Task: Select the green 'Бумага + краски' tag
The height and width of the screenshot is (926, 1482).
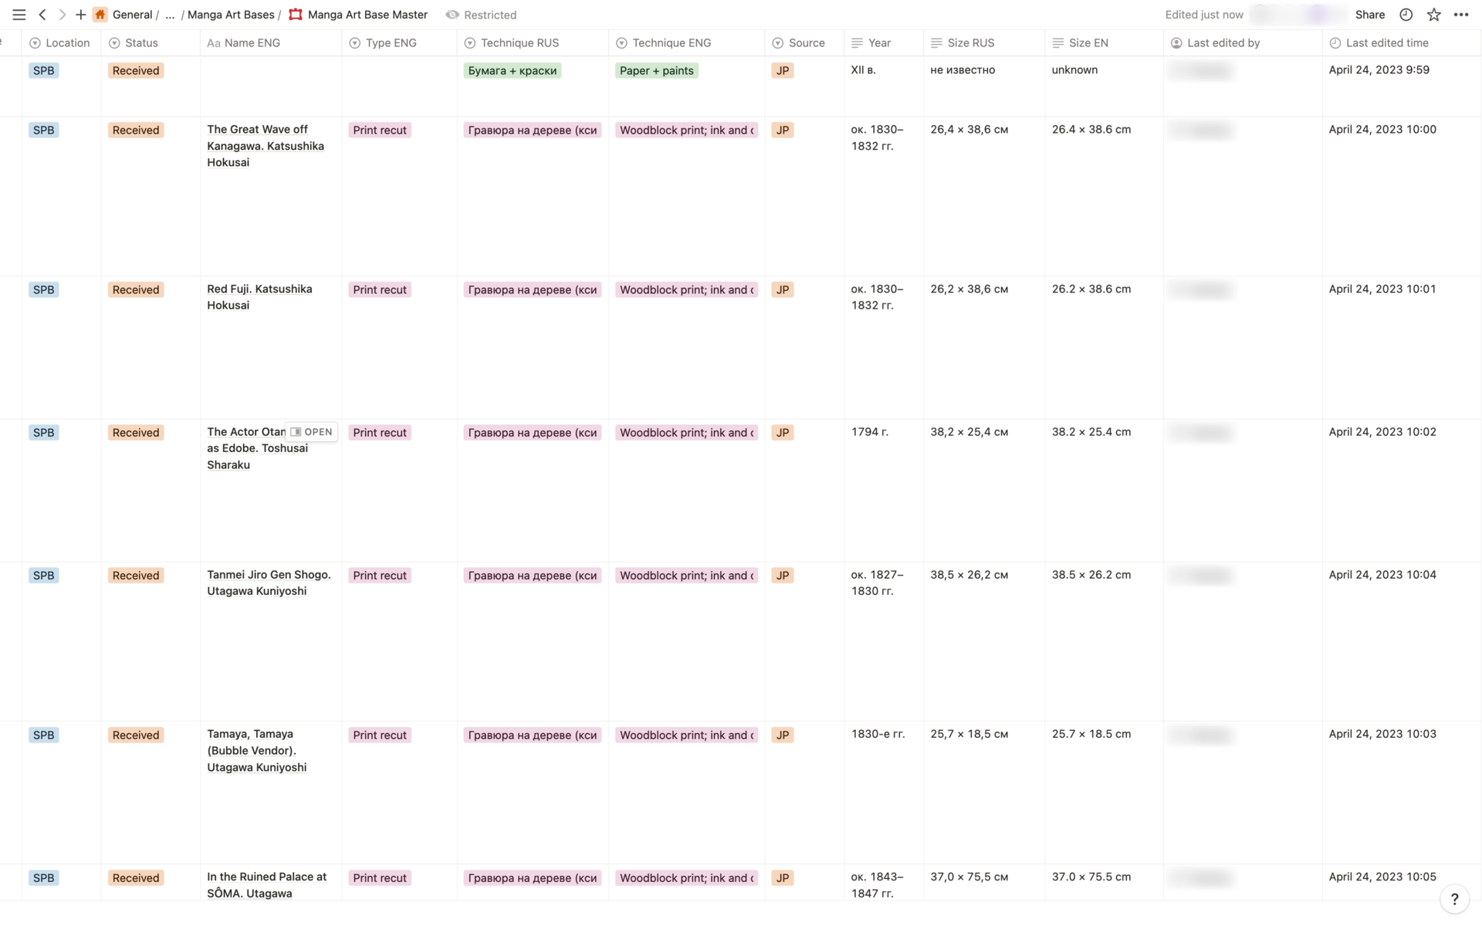Action: click(513, 71)
